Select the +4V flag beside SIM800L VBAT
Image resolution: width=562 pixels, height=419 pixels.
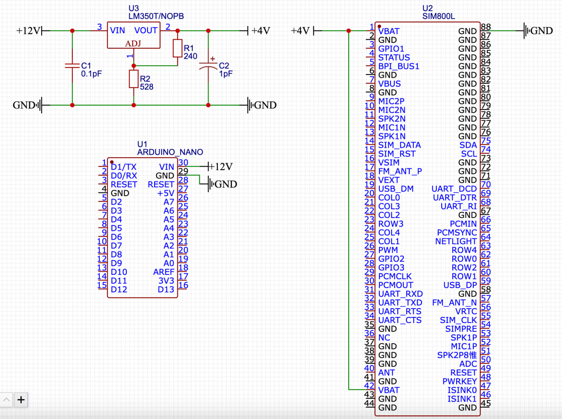[x=306, y=31]
